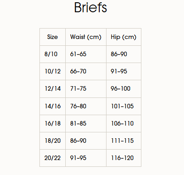
Task: Select waist value 71–75
Action: coord(78,88)
